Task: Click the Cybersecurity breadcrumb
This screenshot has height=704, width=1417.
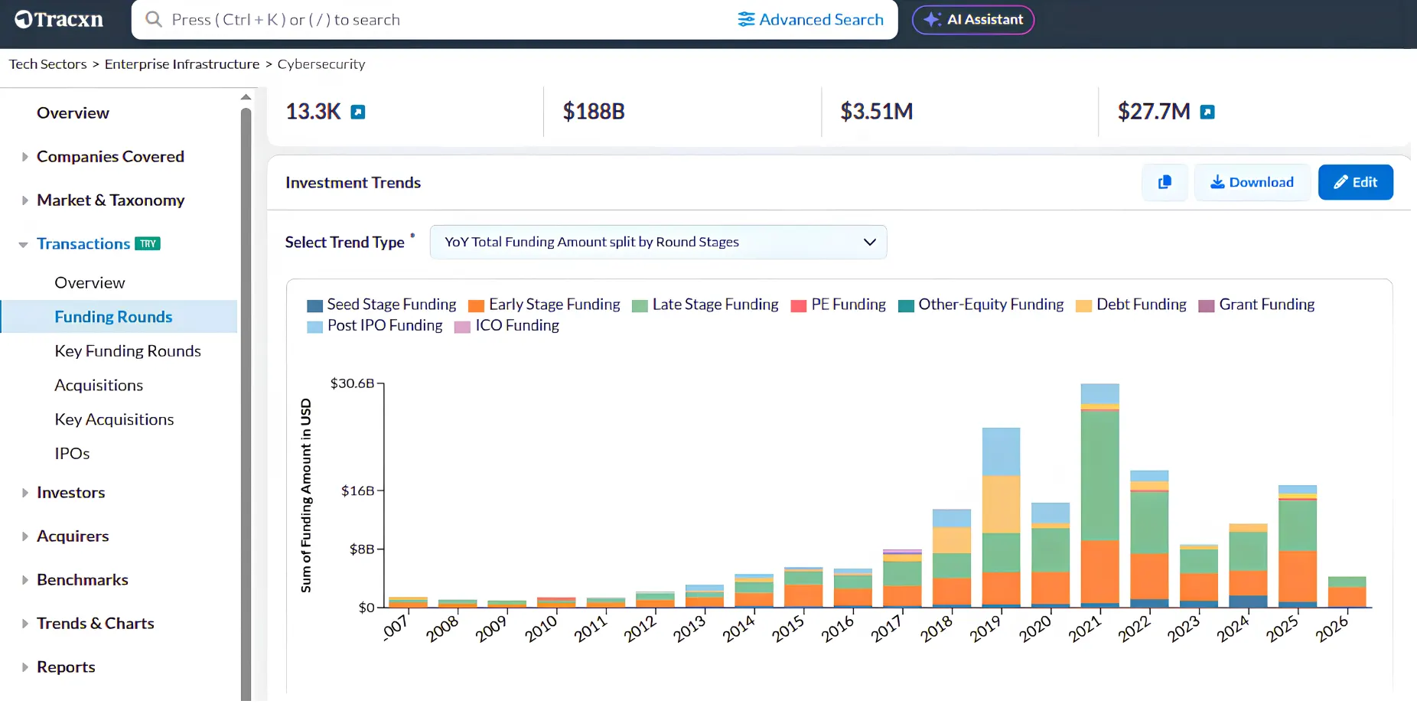Action: coord(321,64)
